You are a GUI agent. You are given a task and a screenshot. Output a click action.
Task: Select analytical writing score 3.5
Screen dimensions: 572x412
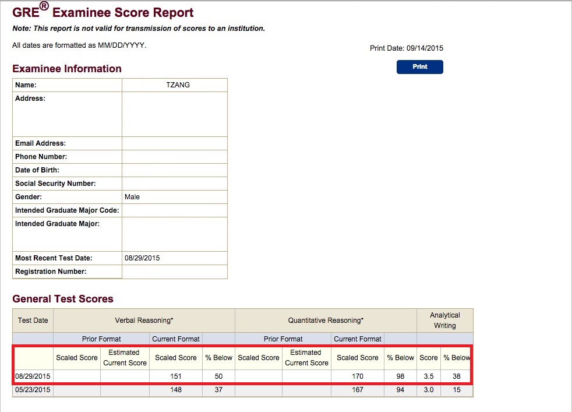[429, 376]
